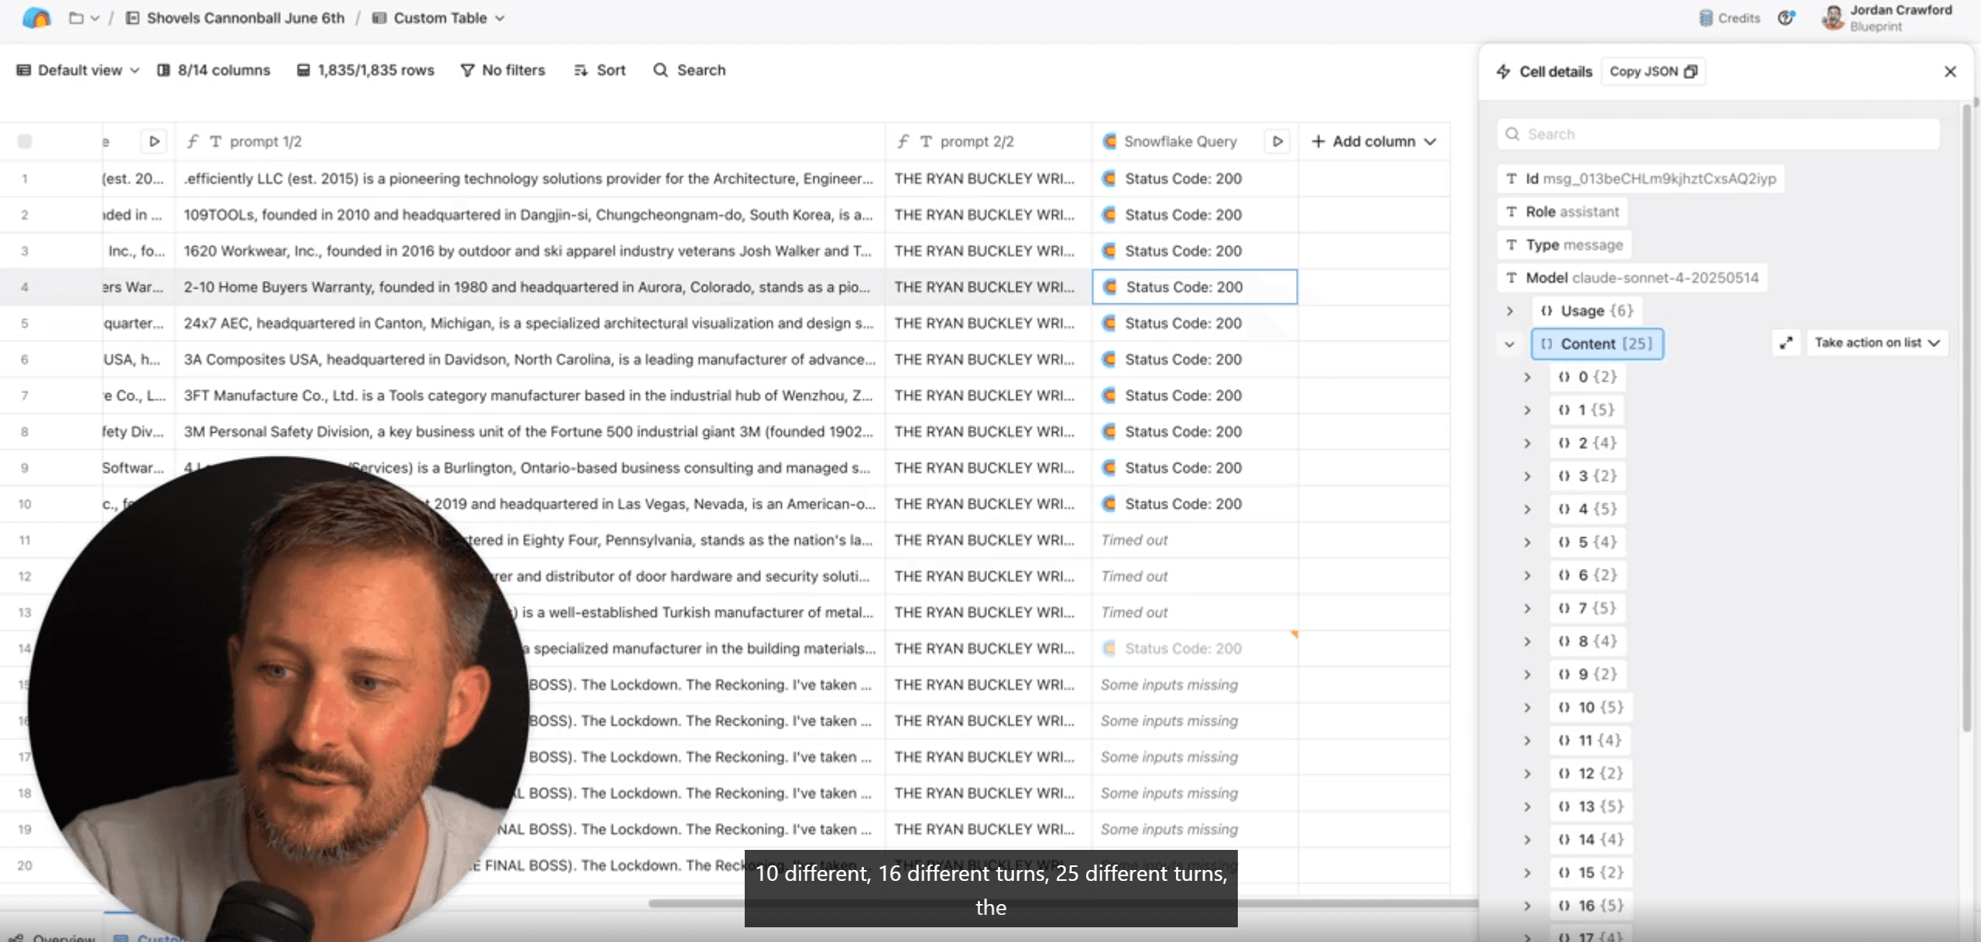The image size is (1981, 942).
Task: Expand content item 0 {2}
Action: [x=1527, y=378]
